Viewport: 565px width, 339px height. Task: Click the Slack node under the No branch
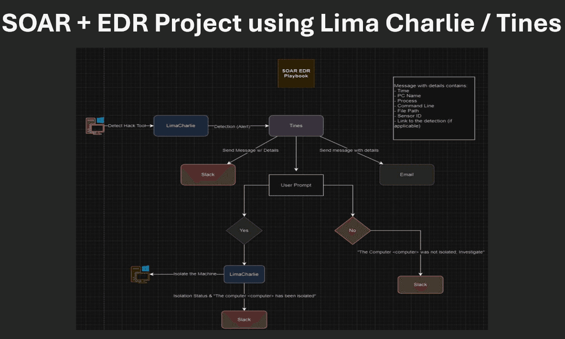point(420,285)
